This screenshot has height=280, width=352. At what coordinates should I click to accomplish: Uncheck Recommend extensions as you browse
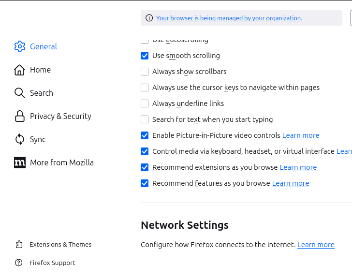point(145,167)
